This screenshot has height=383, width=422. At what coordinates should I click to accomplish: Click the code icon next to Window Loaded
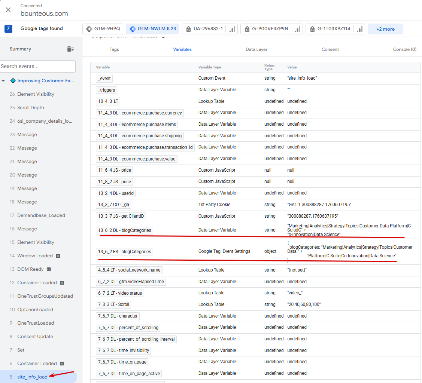(58, 256)
